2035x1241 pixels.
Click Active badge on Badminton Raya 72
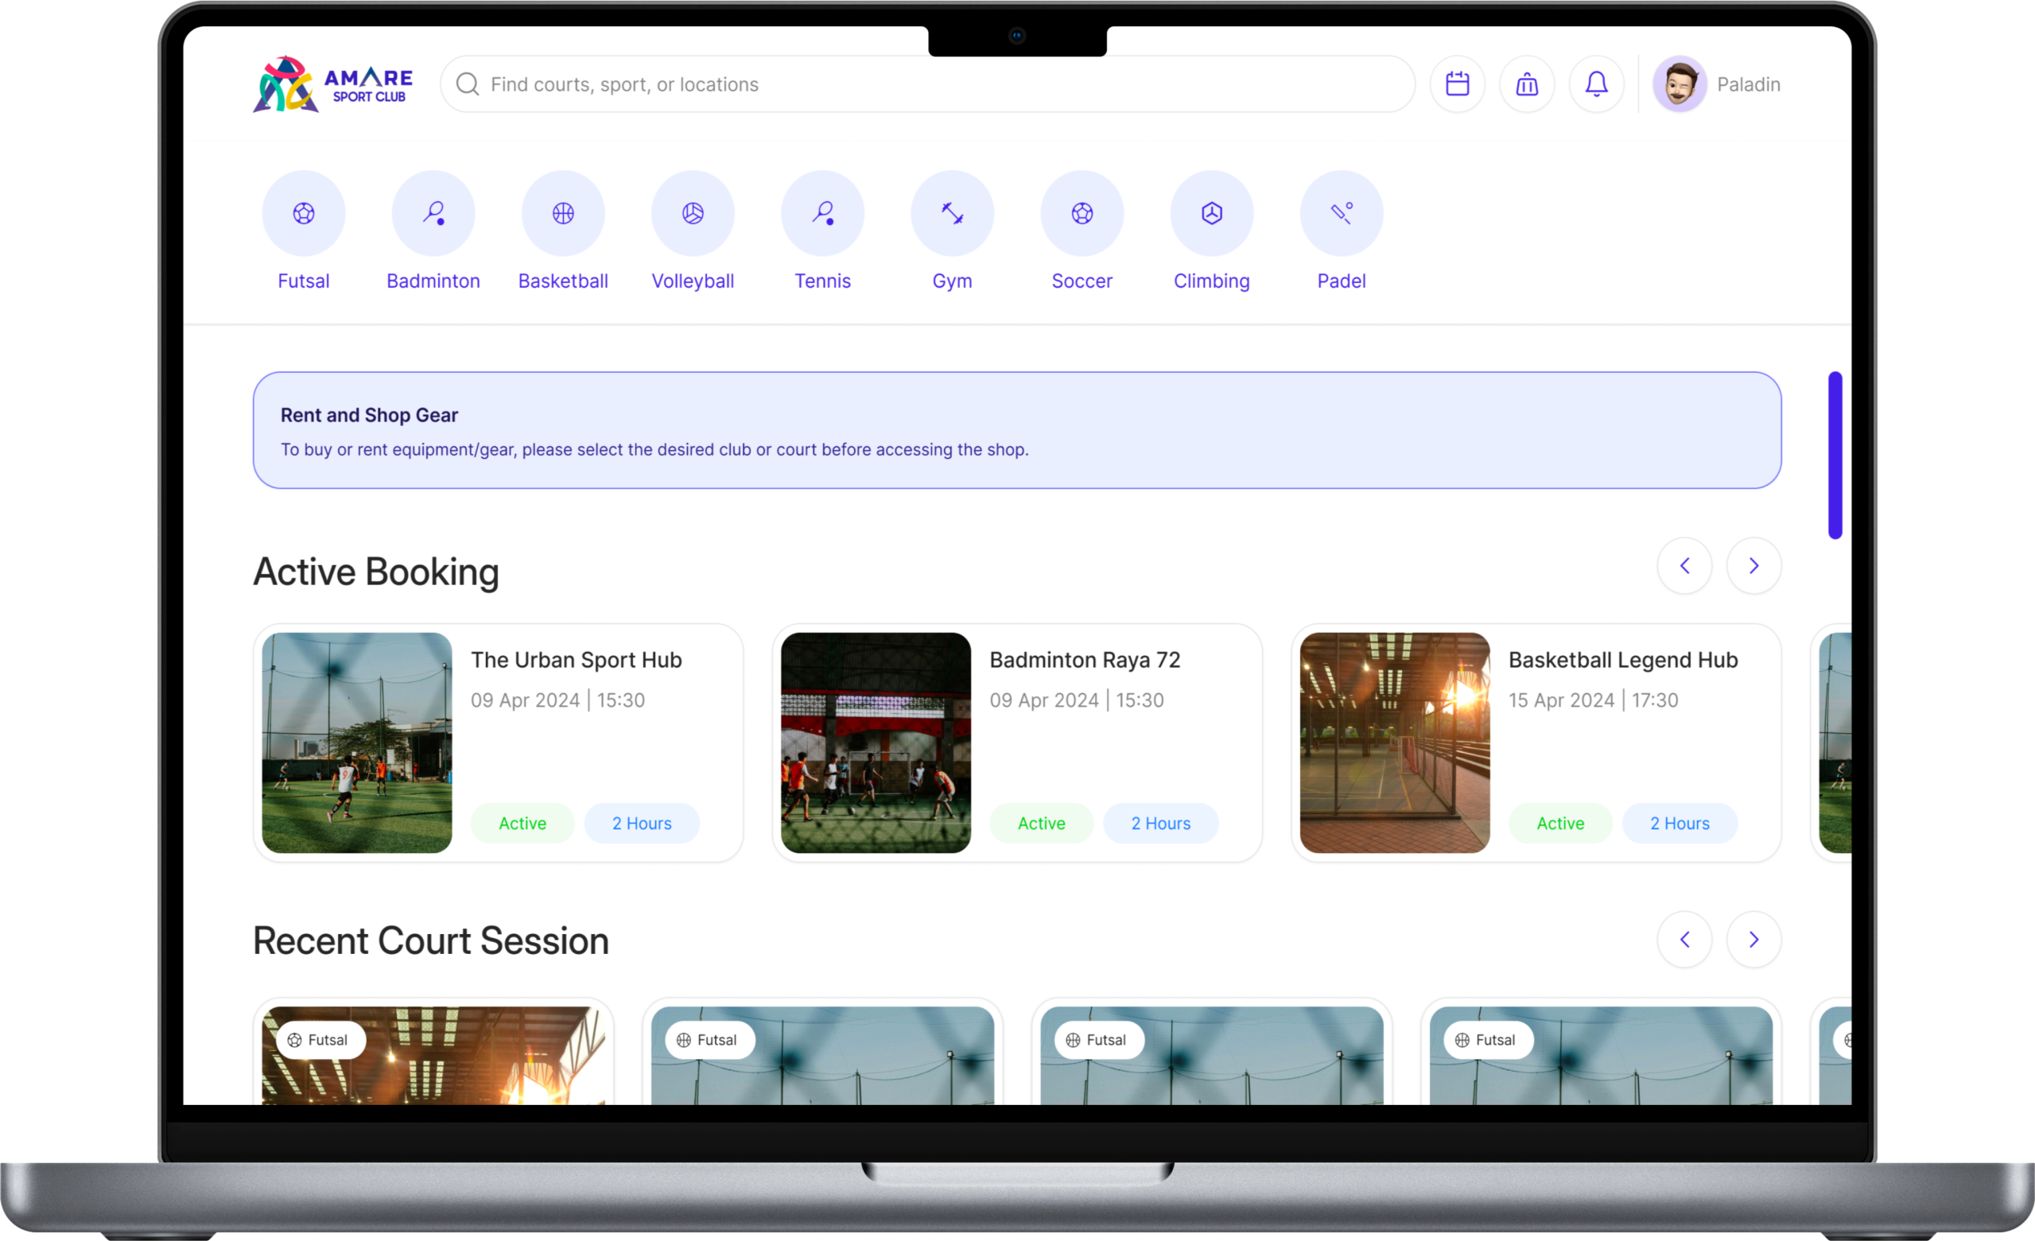pos(1041,823)
